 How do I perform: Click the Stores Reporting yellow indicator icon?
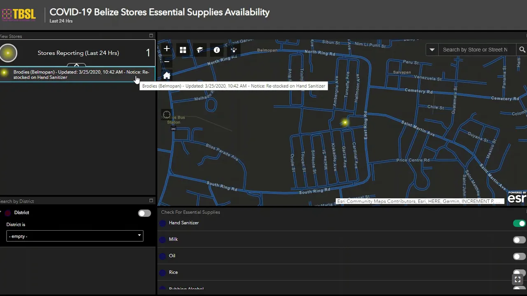click(x=8, y=53)
